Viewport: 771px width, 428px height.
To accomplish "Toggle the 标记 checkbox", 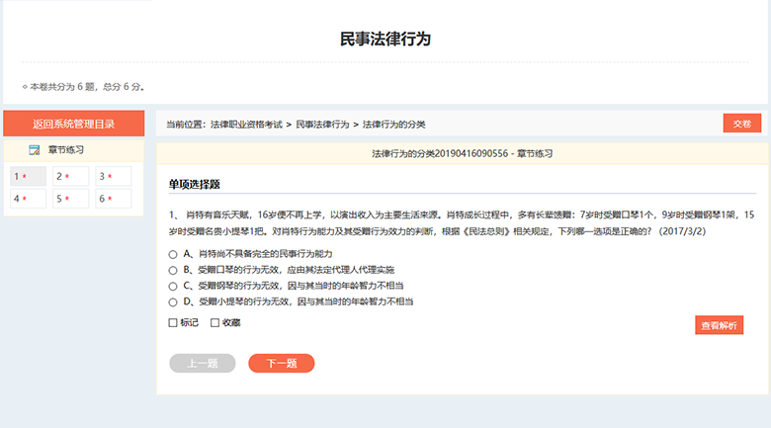I will 173,322.
